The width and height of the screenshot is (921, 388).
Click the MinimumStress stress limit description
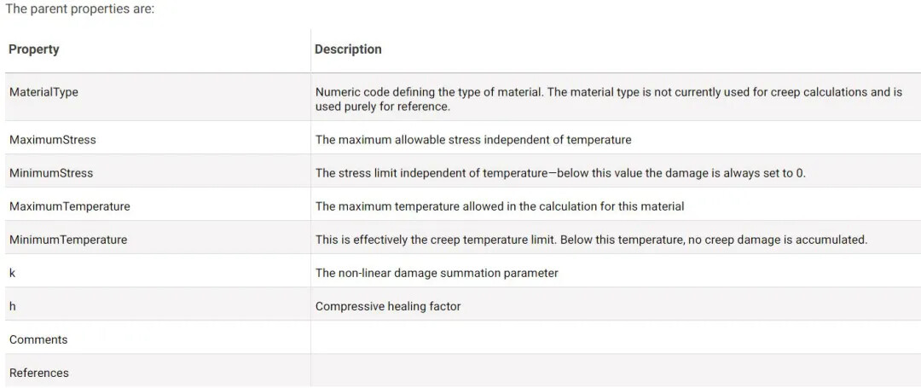(x=560, y=173)
